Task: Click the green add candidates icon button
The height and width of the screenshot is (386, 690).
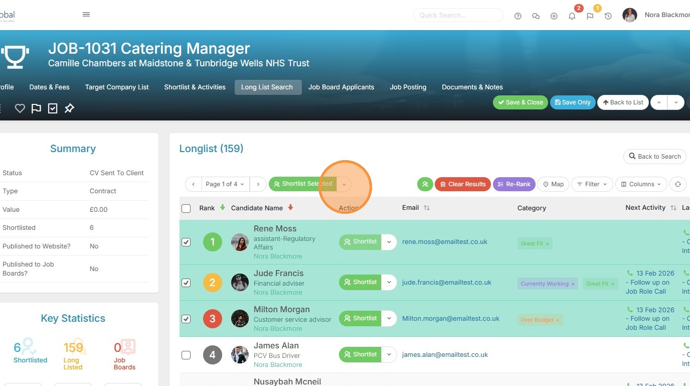Action: pyautogui.click(x=425, y=184)
